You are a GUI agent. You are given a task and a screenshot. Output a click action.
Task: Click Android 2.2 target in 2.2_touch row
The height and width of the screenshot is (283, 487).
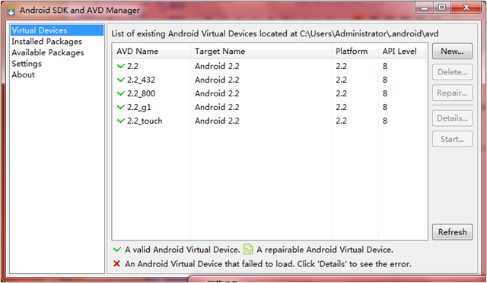pyautogui.click(x=217, y=121)
